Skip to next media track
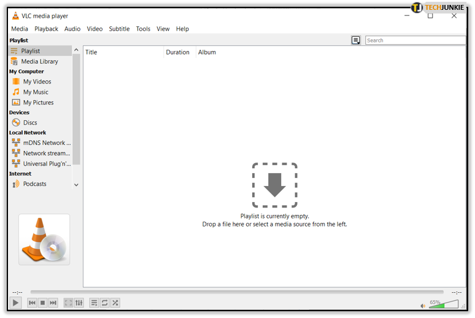The height and width of the screenshot is (318, 475). tap(53, 303)
